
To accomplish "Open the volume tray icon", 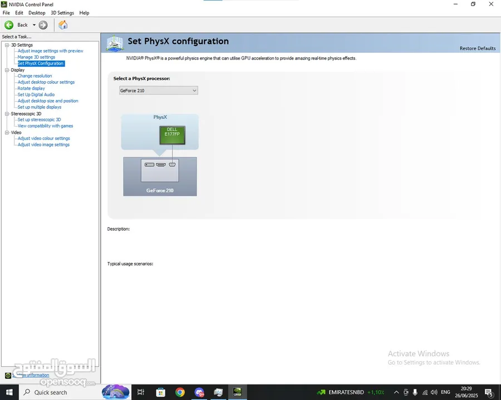I will pyautogui.click(x=434, y=392).
